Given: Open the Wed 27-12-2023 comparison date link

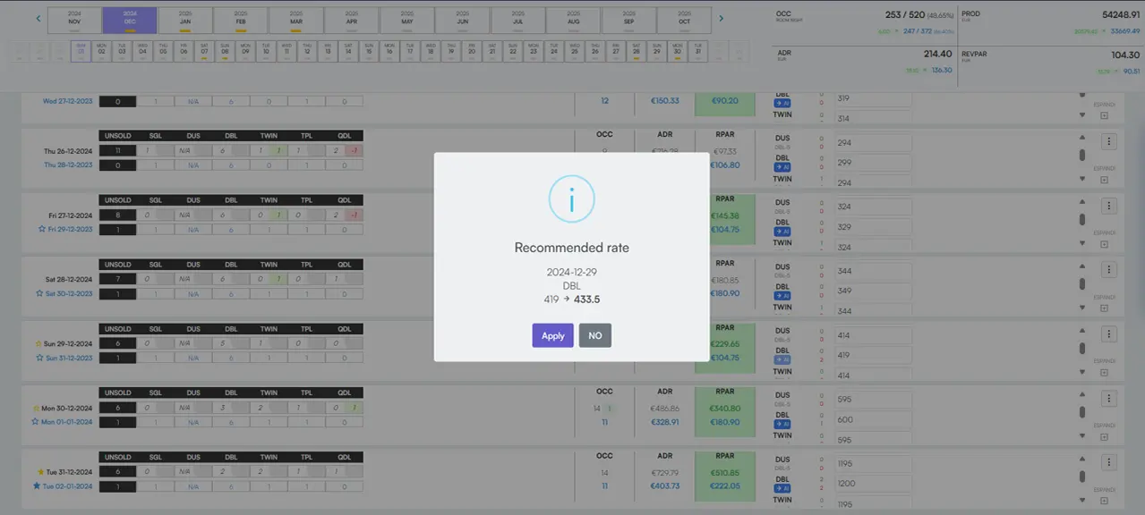Looking at the screenshot, I should [x=68, y=101].
